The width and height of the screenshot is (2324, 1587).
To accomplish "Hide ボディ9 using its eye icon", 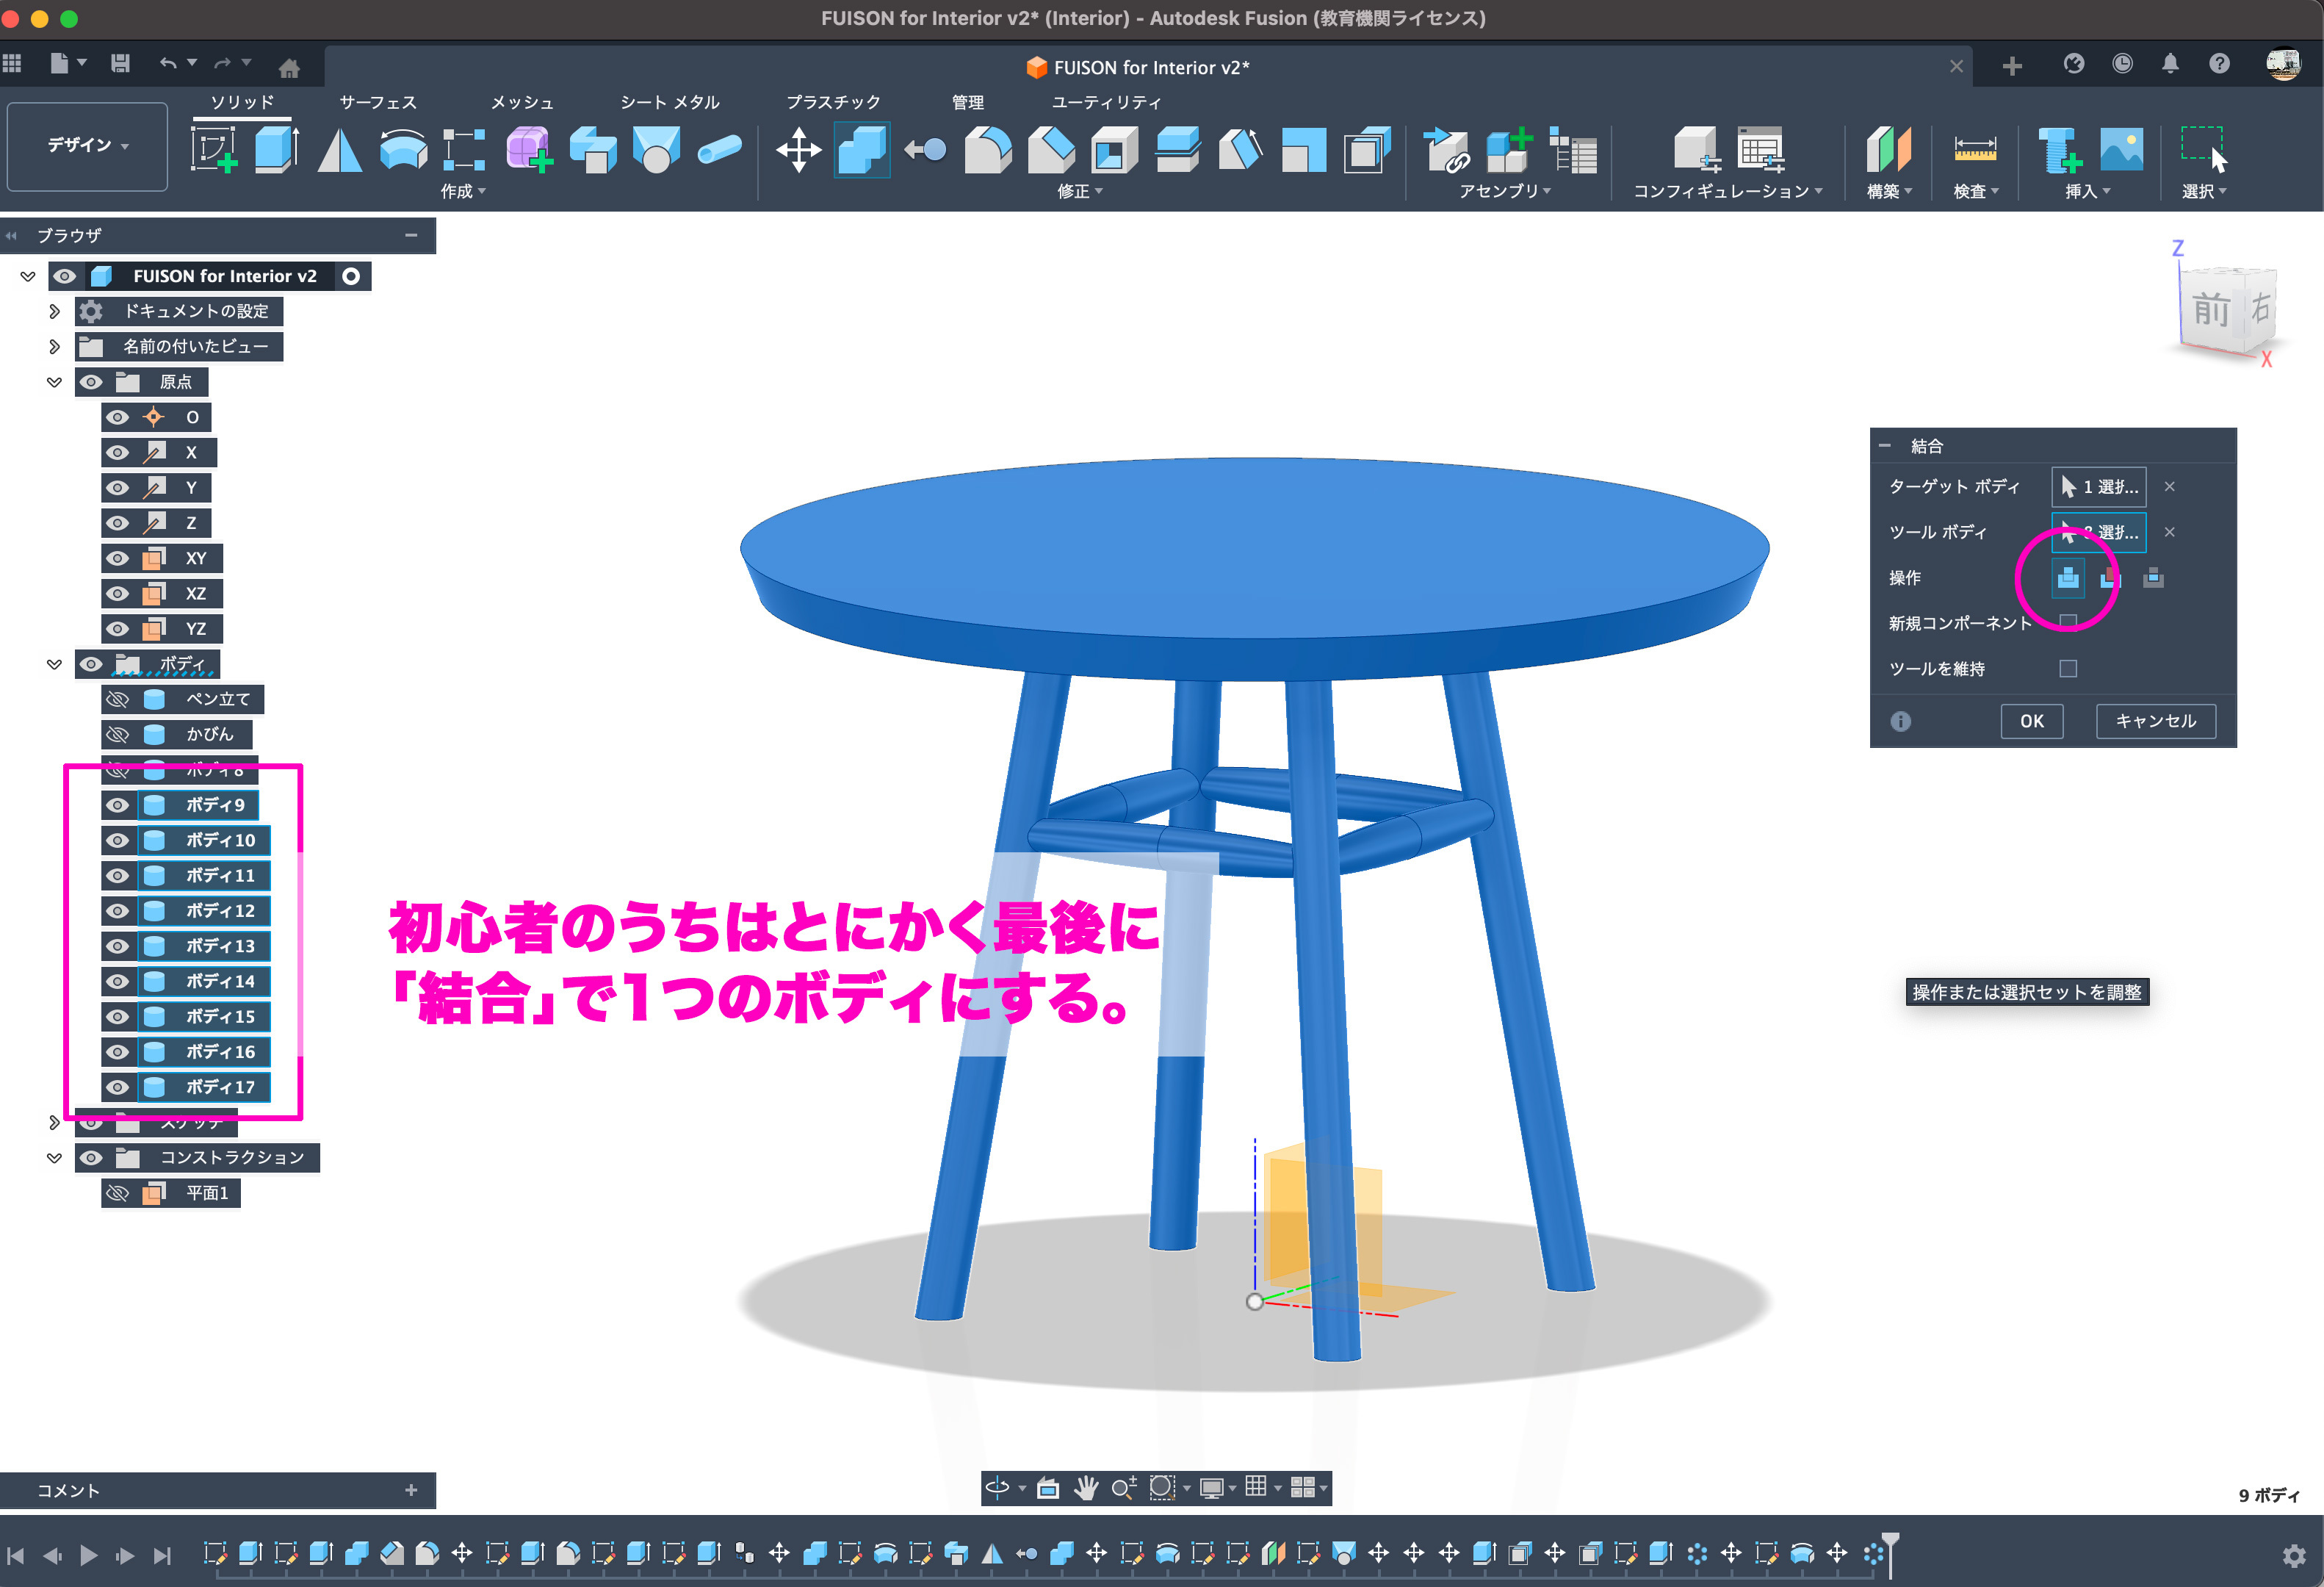I will coord(118,805).
